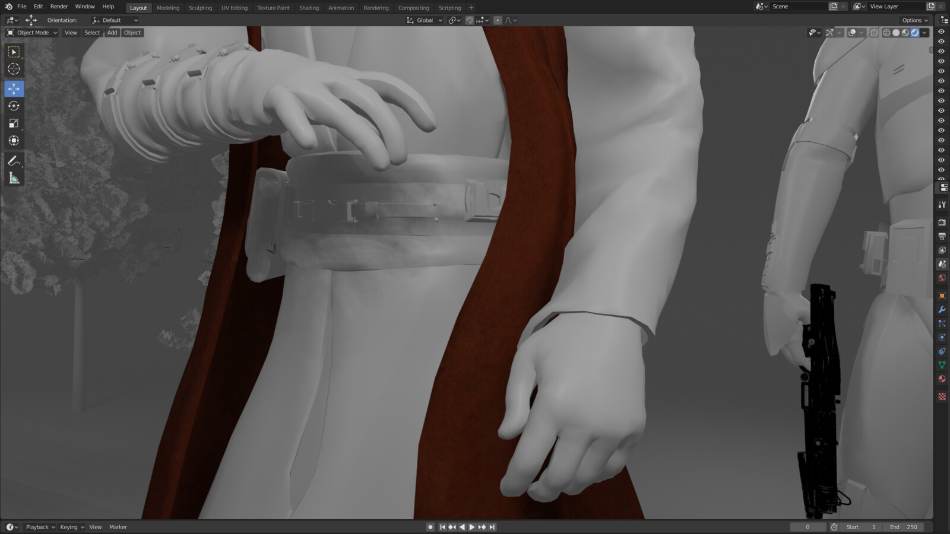Select the Select Box tool
Viewport: 950px width, 534px height.
(14, 52)
